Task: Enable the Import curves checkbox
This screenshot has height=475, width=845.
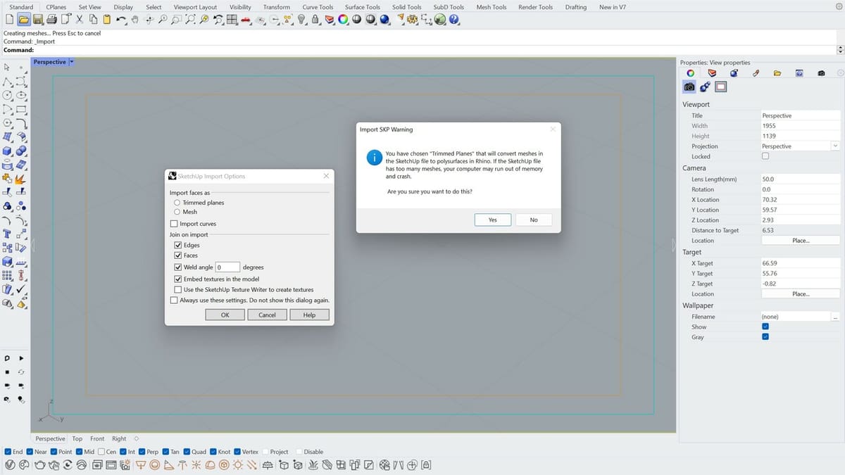Action: coord(174,224)
